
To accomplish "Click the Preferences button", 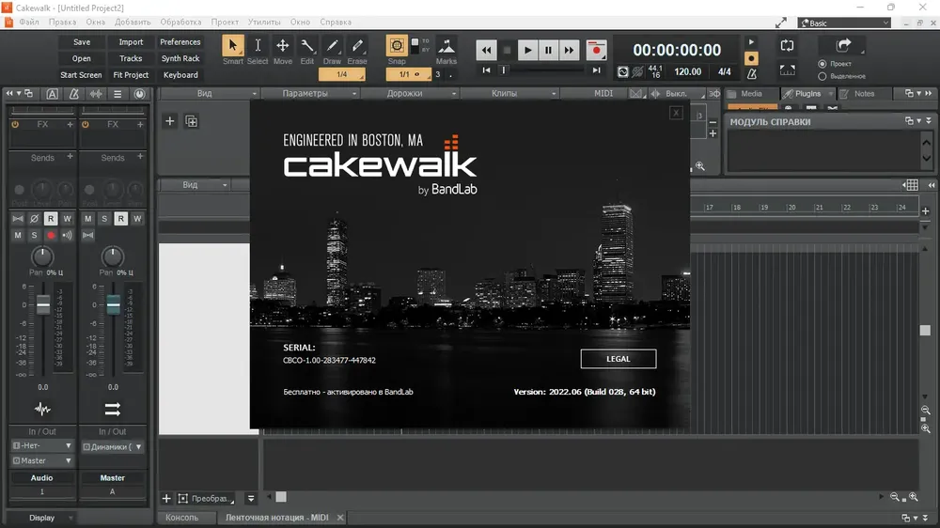I will tap(180, 42).
